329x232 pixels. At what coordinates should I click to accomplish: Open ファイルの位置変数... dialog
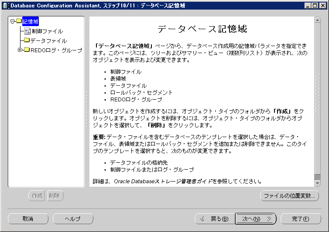(289, 196)
